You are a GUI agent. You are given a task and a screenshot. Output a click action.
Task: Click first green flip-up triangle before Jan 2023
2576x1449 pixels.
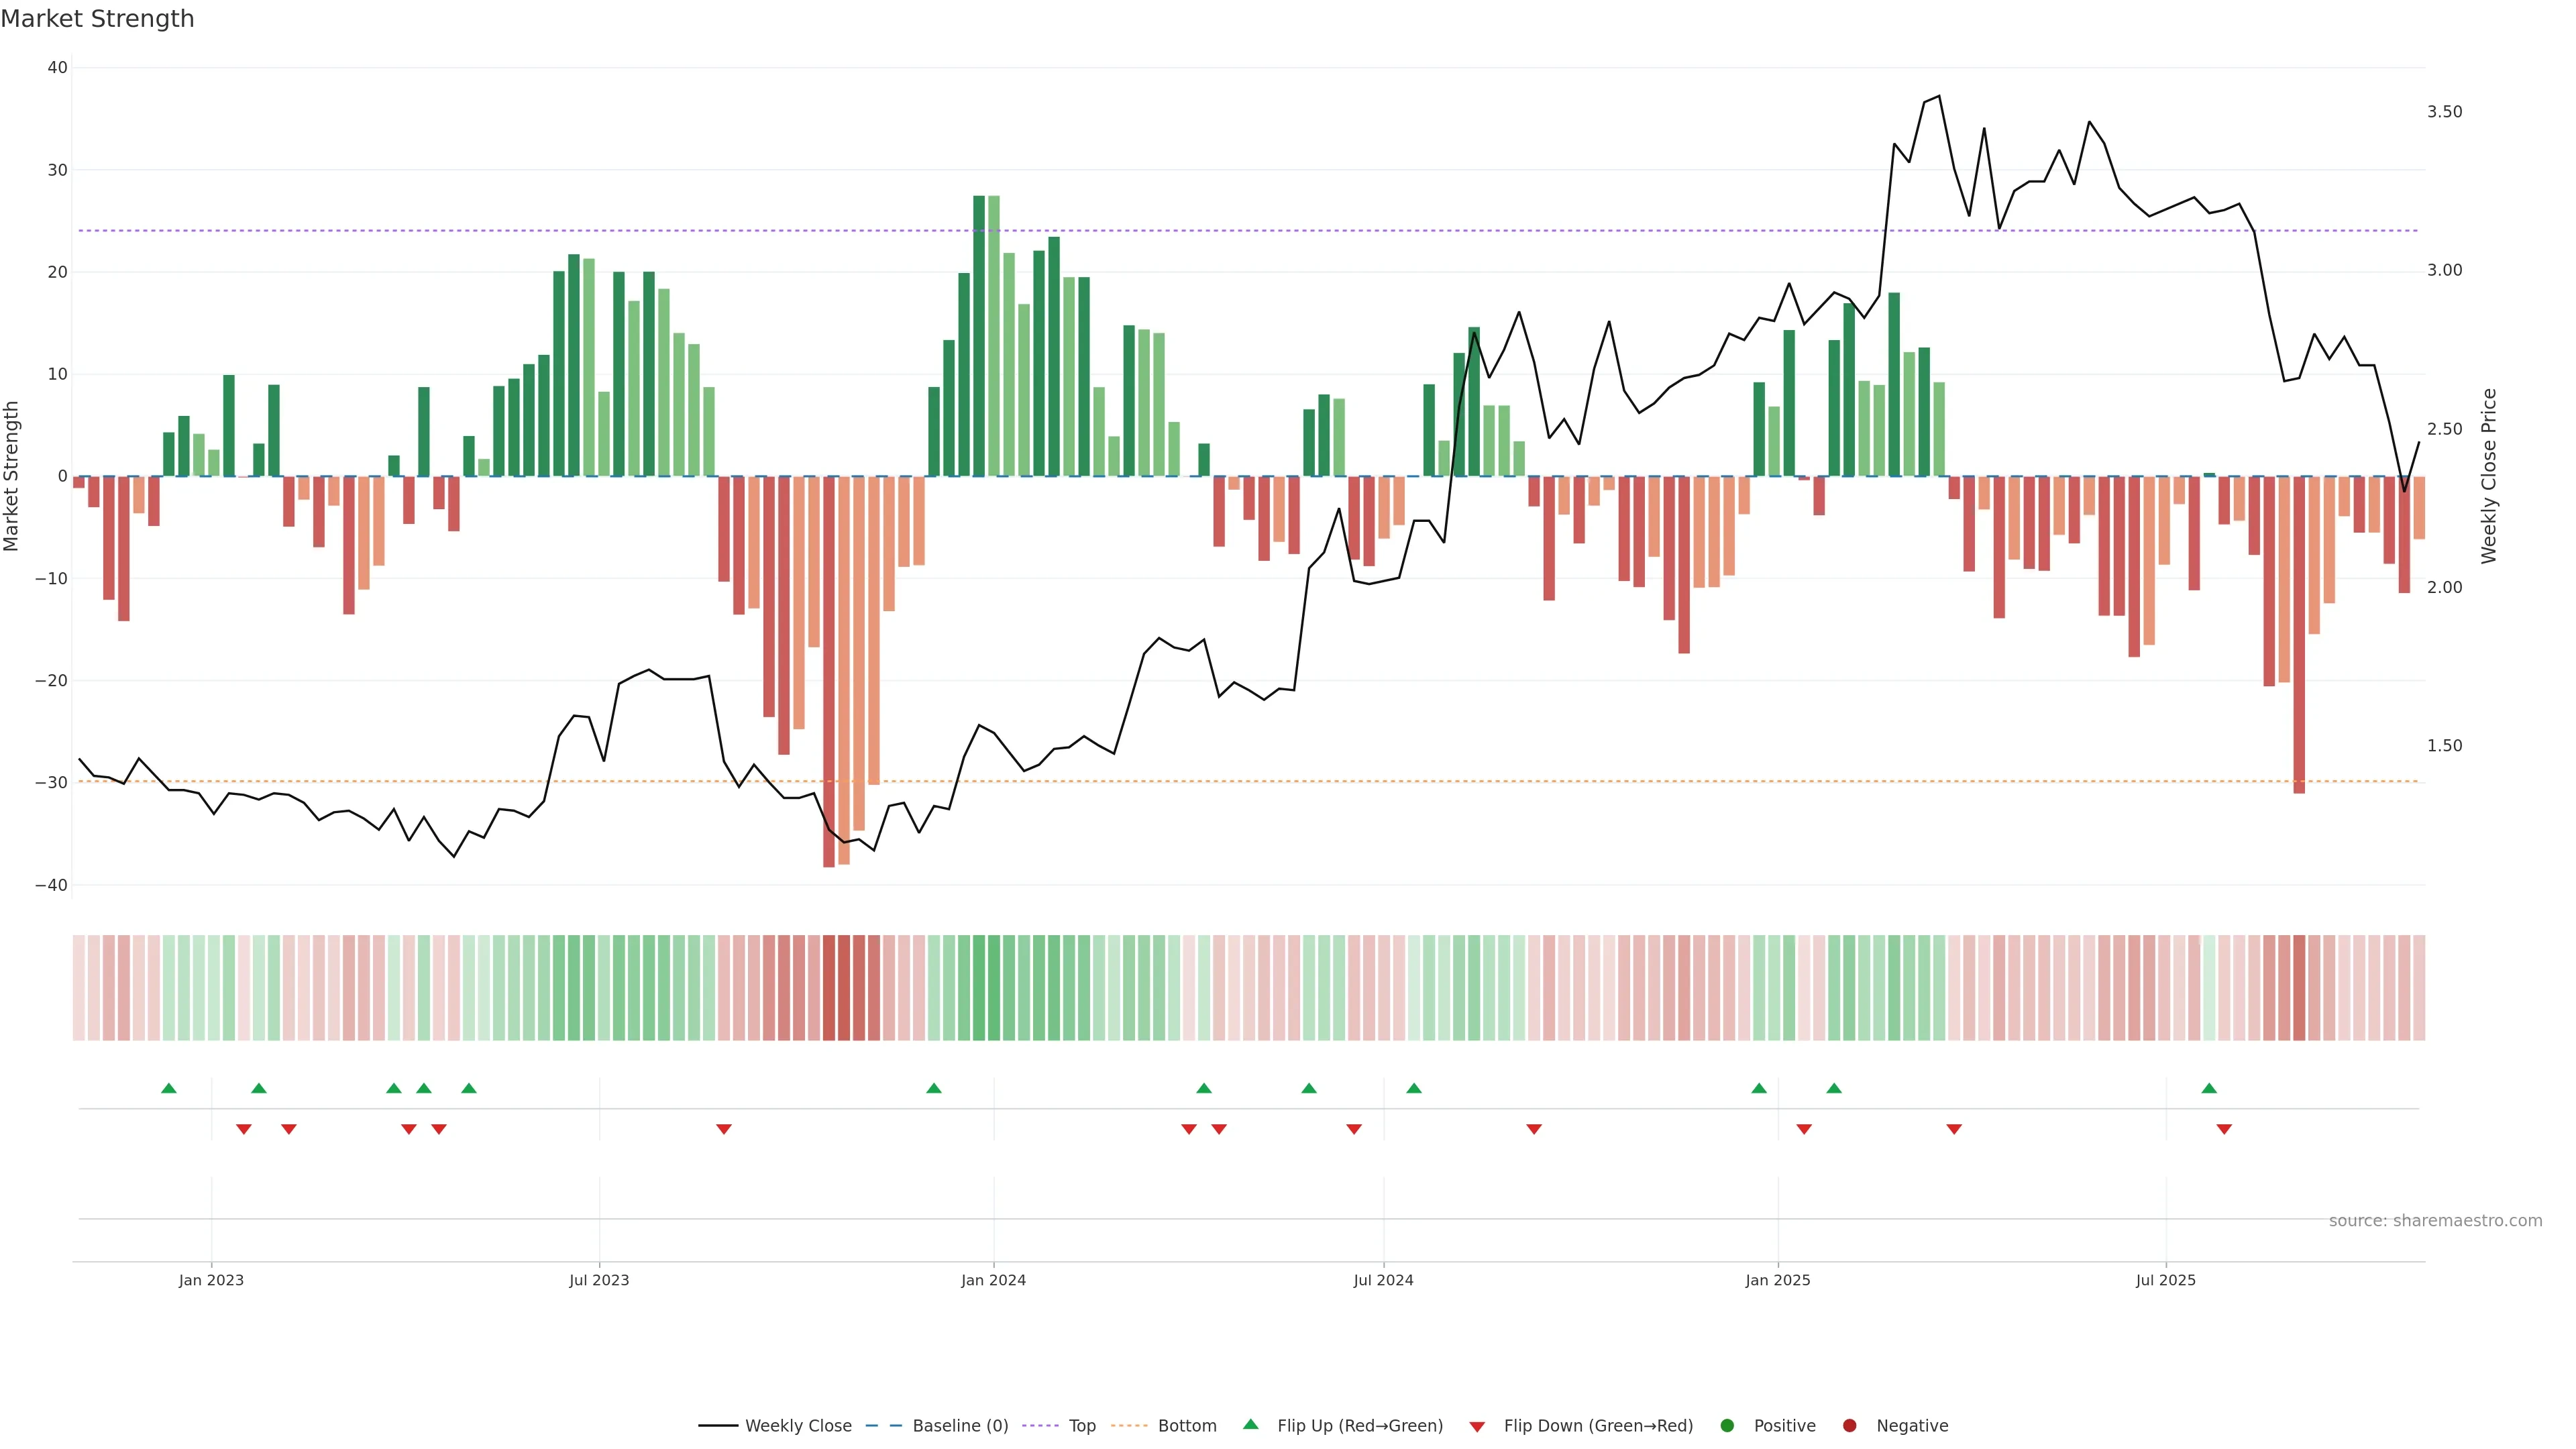point(169,1088)
